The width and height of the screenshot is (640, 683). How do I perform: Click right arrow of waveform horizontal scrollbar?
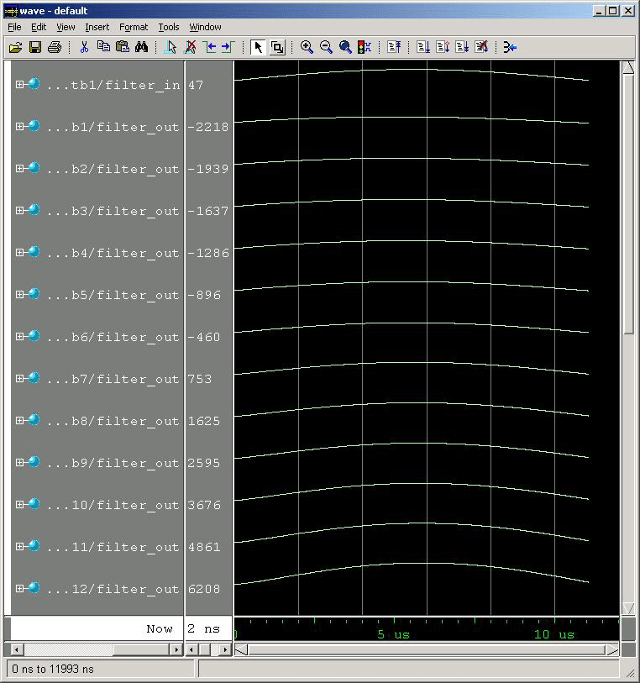click(x=612, y=650)
